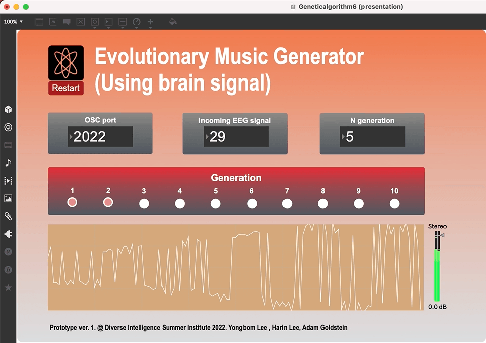486x343 pixels.
Task: Expand the dial object toolbar dropdown
Action: [136, 22]
